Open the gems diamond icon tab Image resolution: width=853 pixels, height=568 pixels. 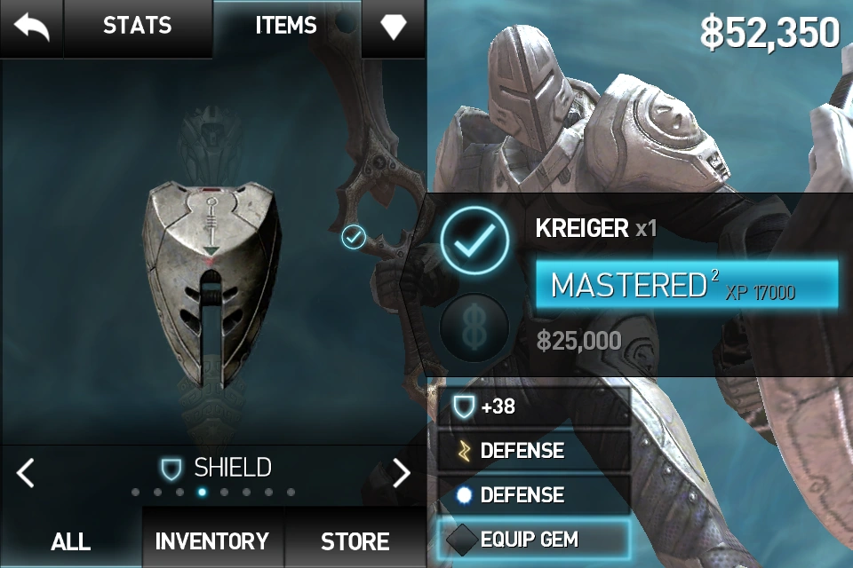pyautogui.click(x=393, y=28)
